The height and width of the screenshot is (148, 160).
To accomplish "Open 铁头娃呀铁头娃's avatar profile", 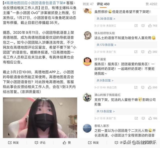I will coord(87,36).
